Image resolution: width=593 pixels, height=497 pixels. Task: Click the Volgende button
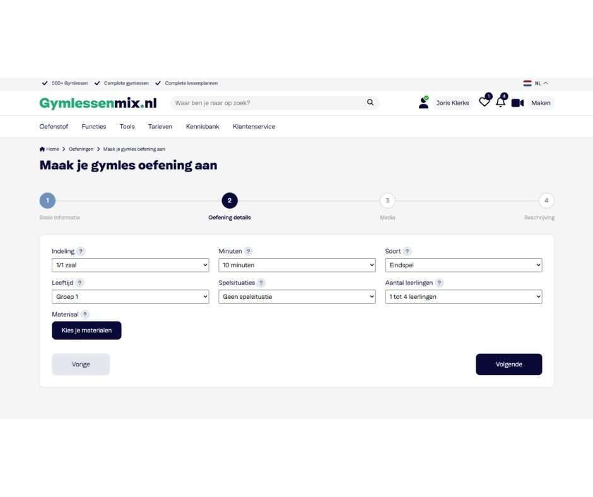tap(508, 365)
